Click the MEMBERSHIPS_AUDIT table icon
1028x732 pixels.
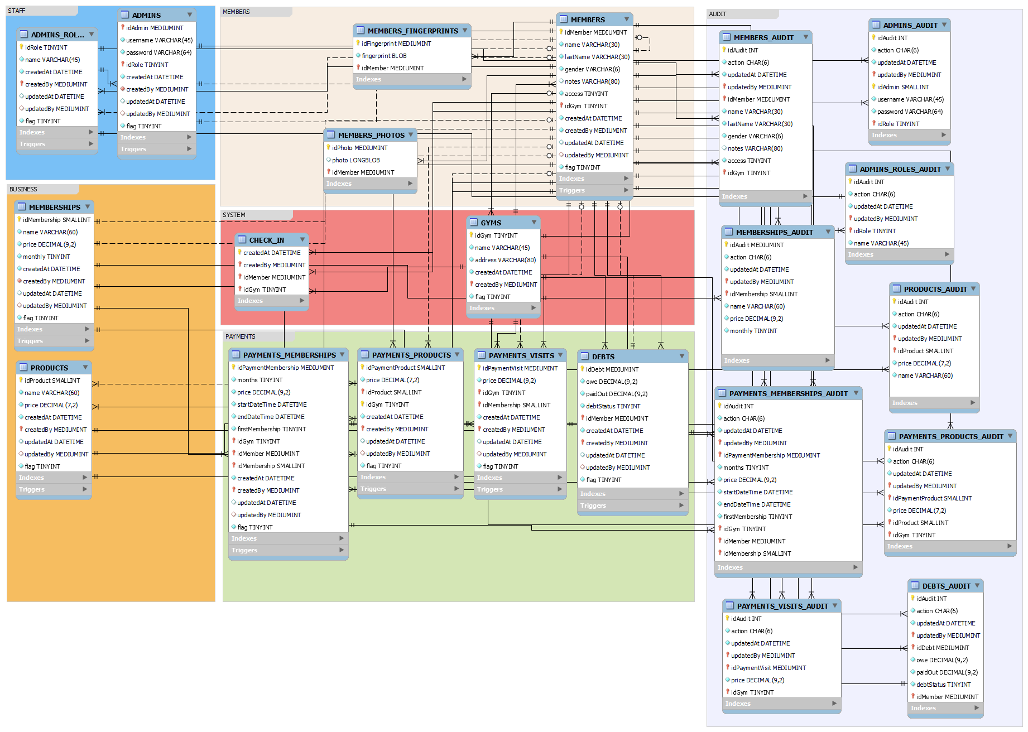point(729,232)
